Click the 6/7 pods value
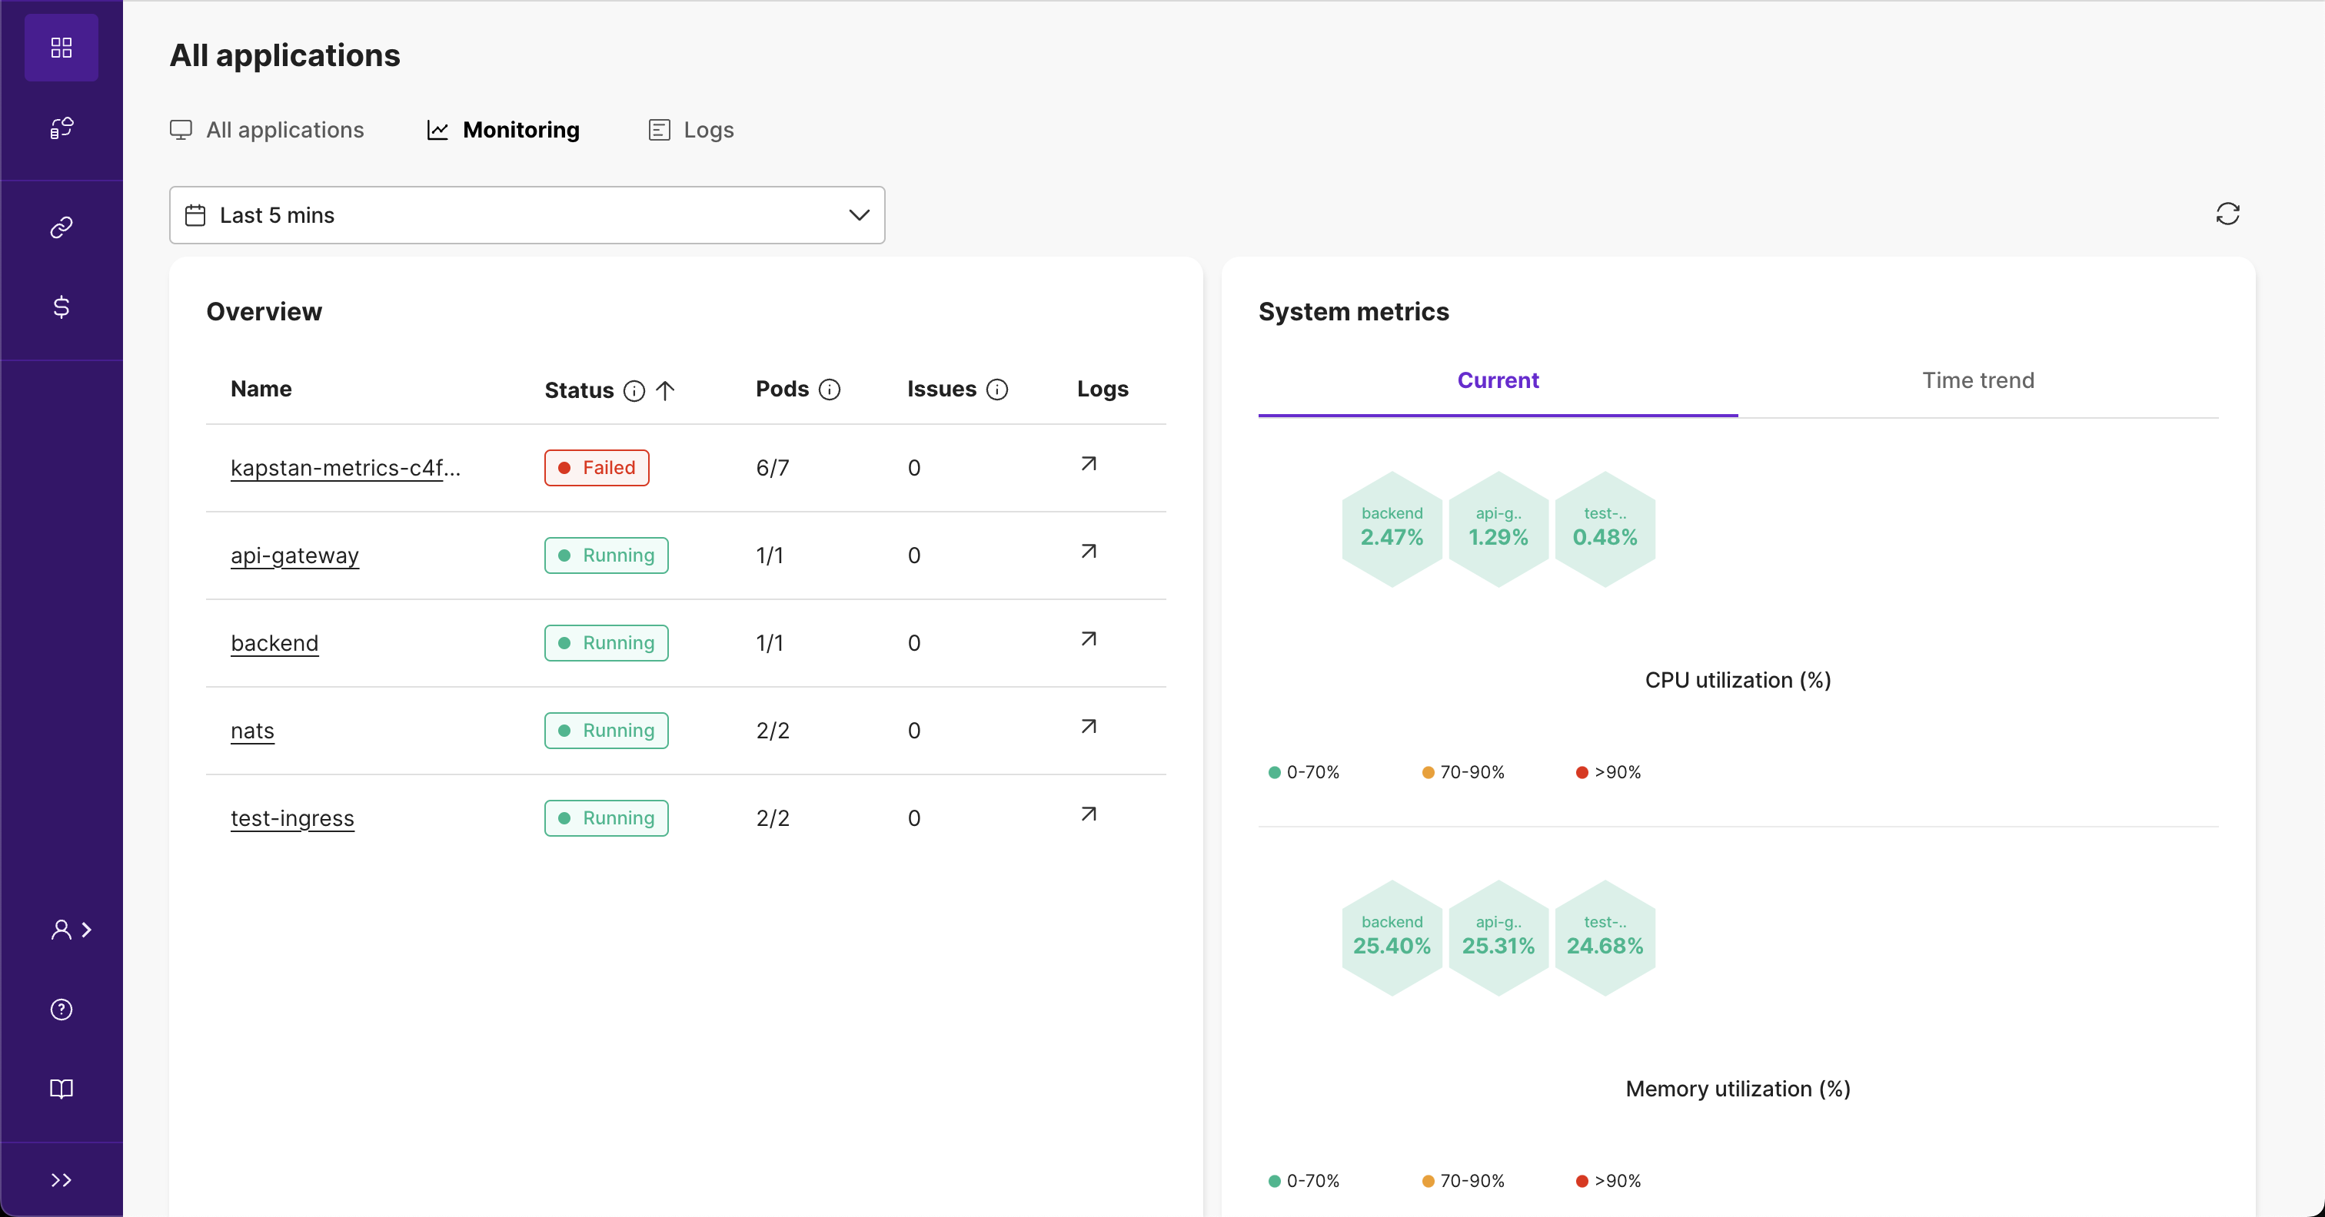 [x=773, y=468]
